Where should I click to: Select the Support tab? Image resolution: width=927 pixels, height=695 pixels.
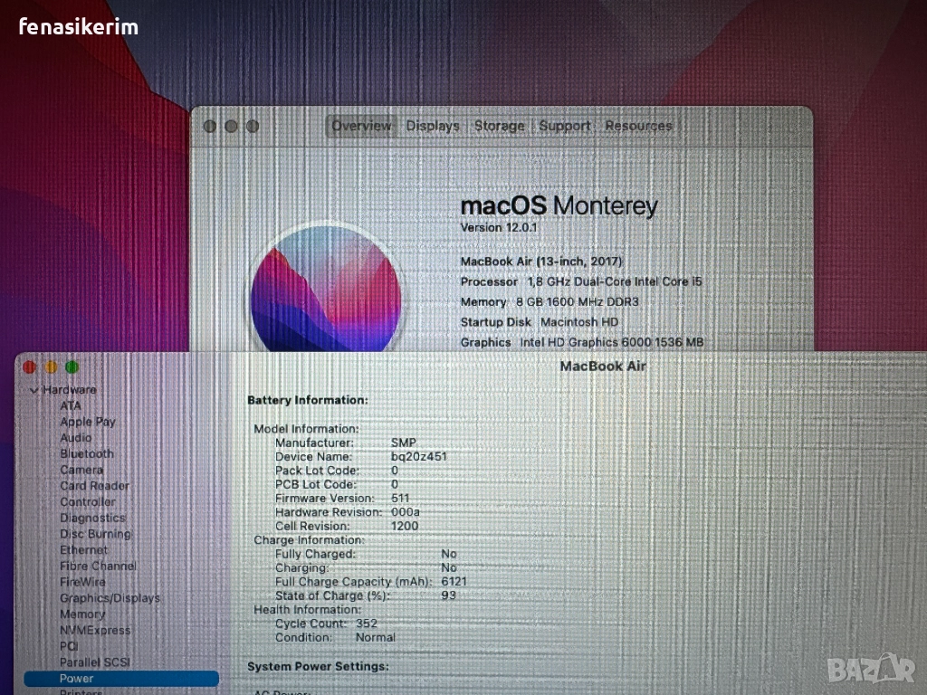pyautogui.click(x=565, y=126)
